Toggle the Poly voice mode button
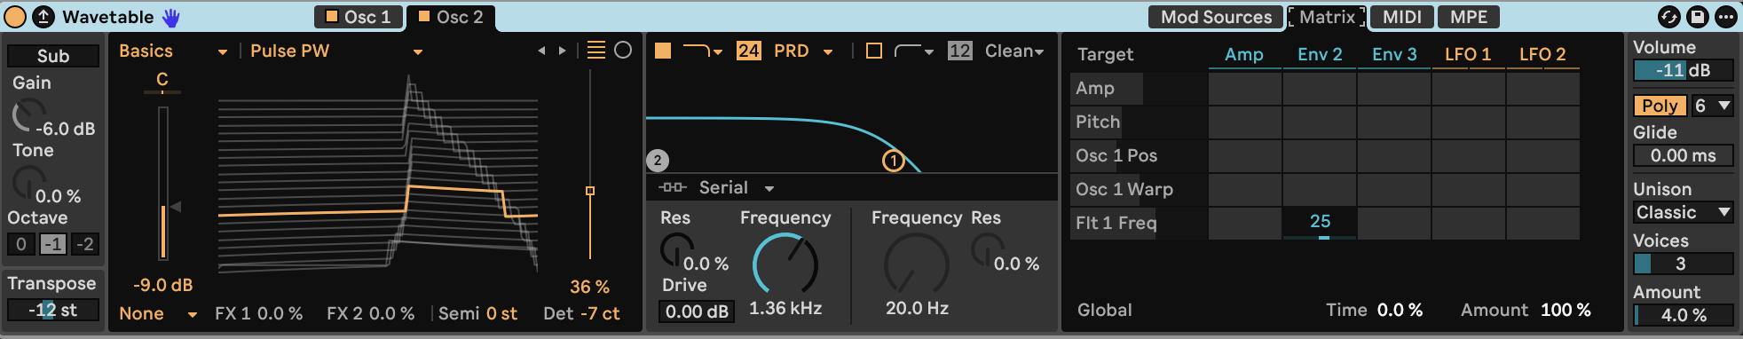The image size is (1743, 339). point(1660,106)
